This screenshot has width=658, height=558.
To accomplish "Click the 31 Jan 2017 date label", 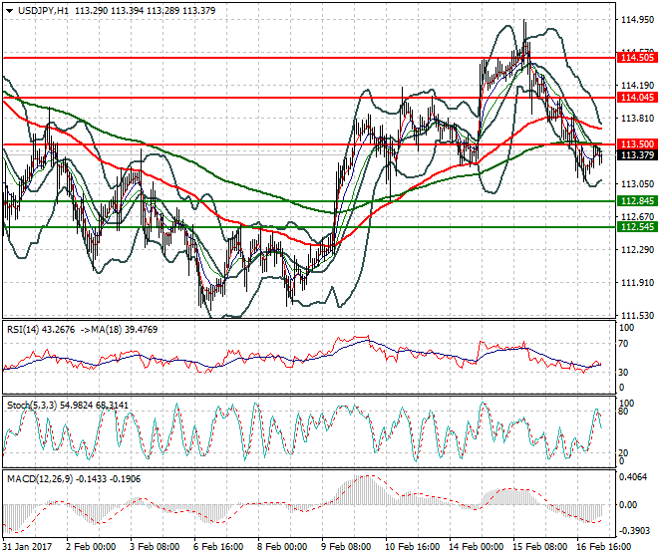I will (x=27, y=547).
